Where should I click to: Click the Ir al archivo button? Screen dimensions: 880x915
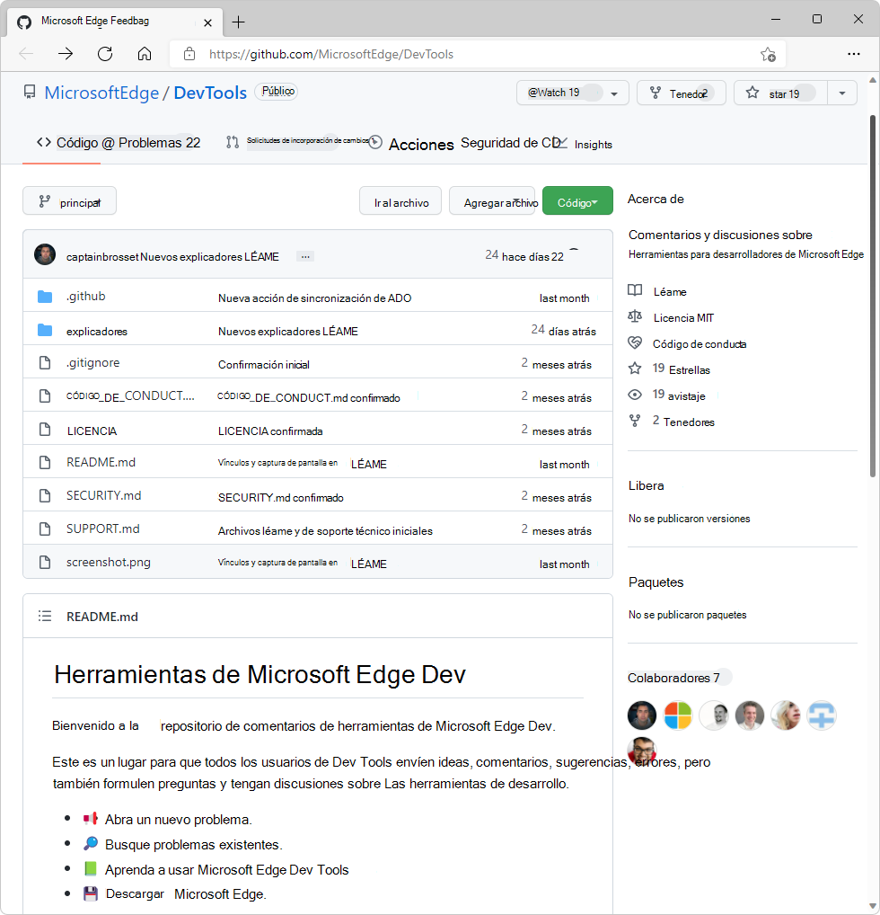400,200
